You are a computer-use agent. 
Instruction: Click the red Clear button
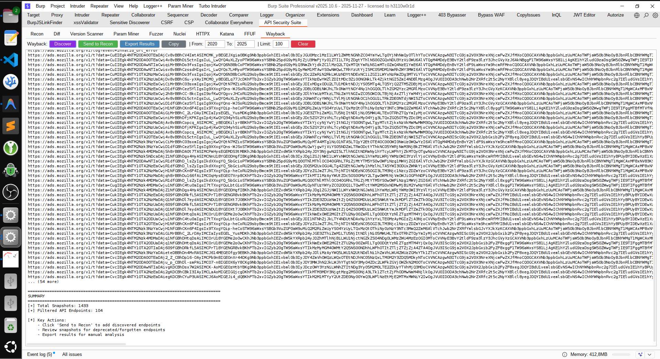303,44
